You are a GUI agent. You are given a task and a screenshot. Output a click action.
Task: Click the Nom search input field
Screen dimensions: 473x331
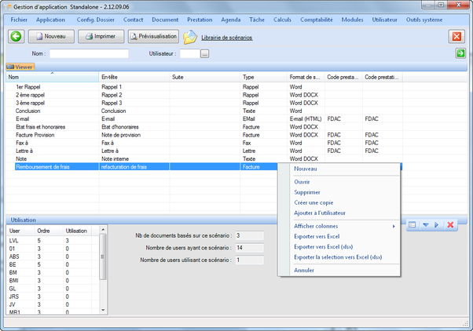pos(89,54)
